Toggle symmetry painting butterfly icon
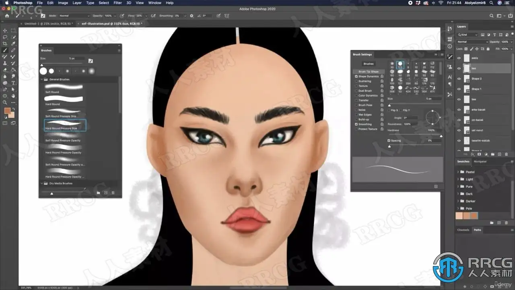The width and height of the screenshot is (515, 290). pyautogui.click(x=227, y=16)
